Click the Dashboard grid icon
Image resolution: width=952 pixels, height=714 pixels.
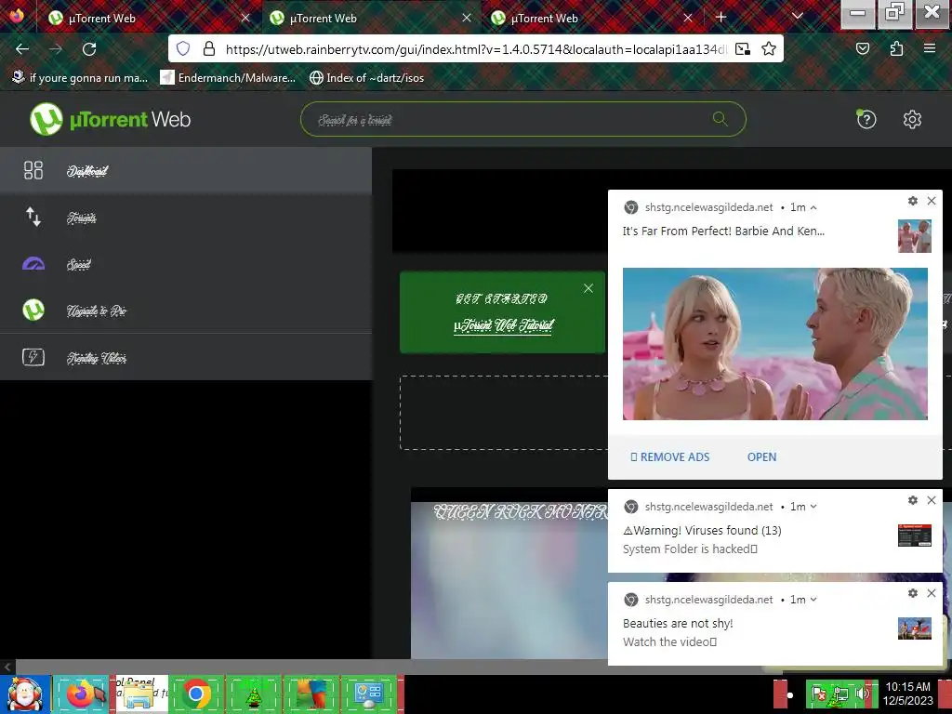(33, 170)
